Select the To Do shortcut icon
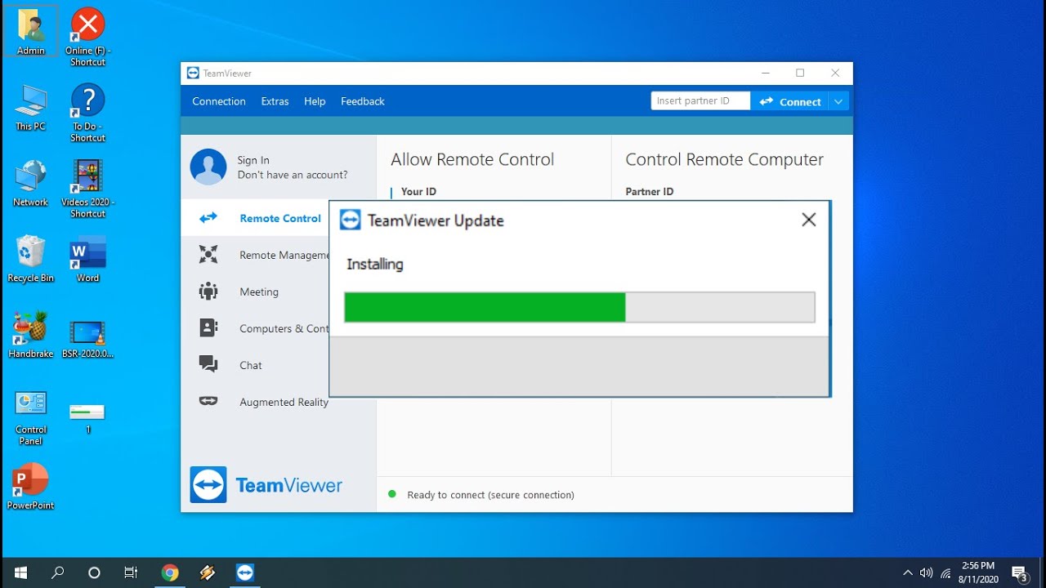The width and height of the screenshot is (1046, 588). 87,113
